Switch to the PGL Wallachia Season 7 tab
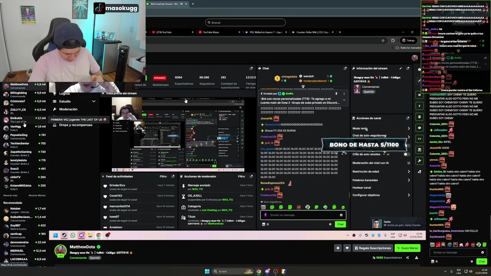 pos(266,32)
